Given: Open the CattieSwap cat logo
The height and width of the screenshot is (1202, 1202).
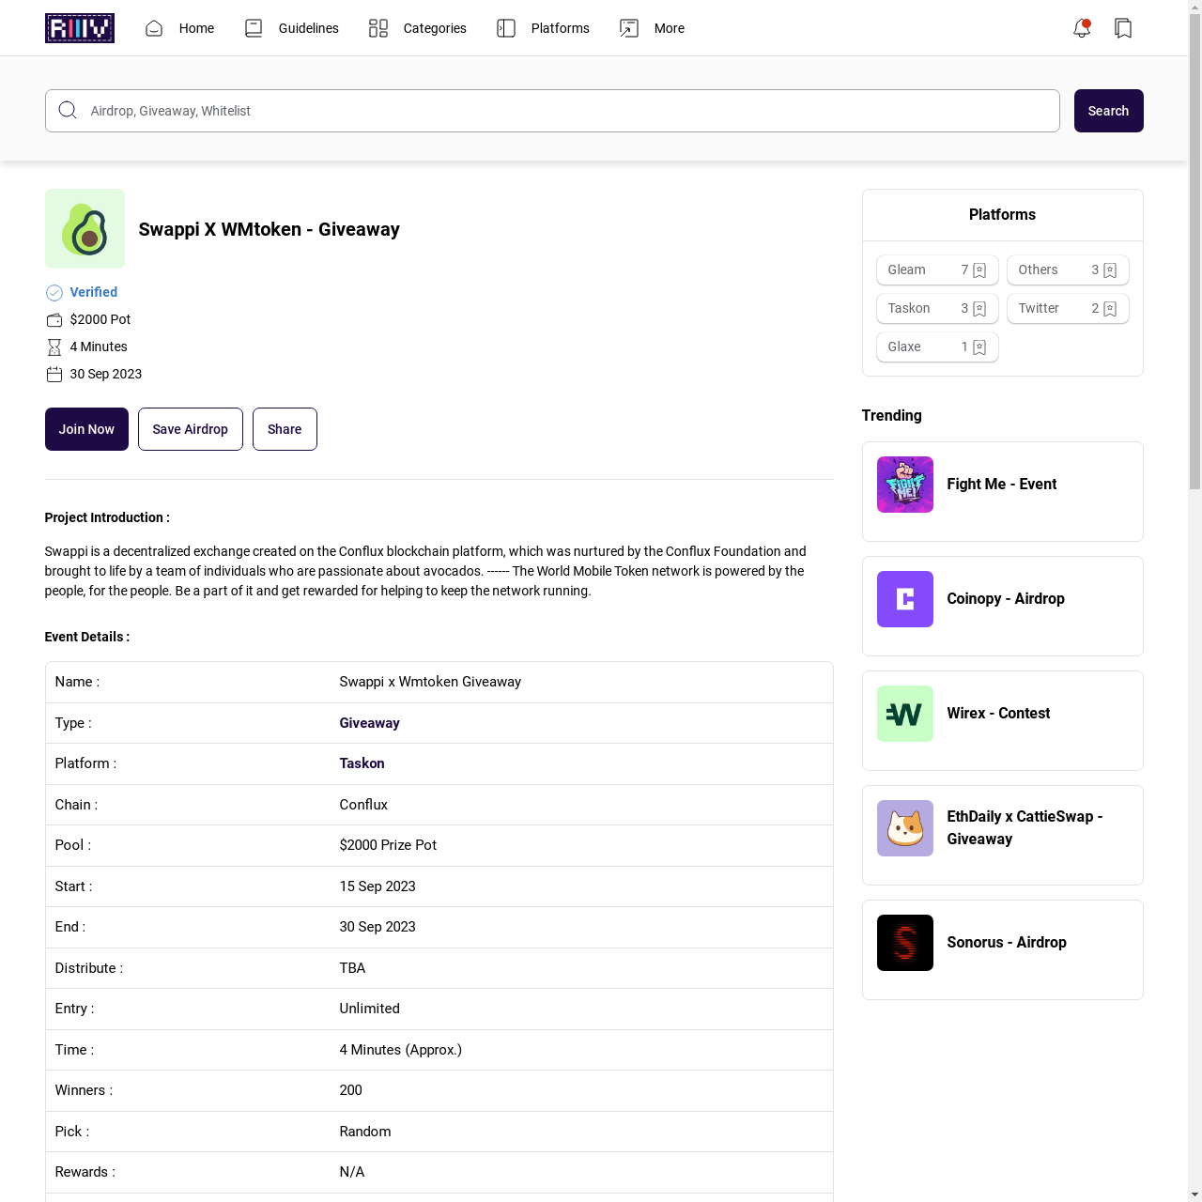Looking at the screenshot, I should coord(905,828).
